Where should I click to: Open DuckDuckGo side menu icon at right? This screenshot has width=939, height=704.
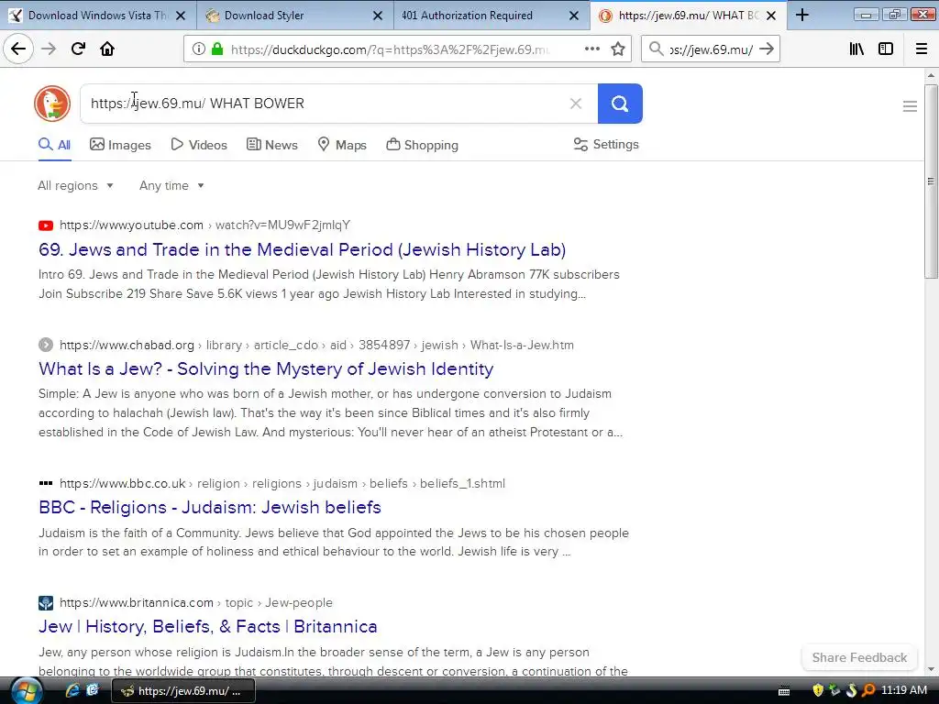(910, 106)
